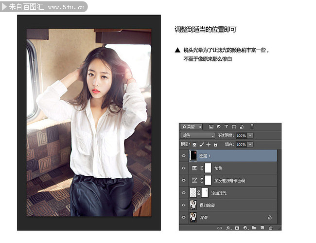The width and height of the screenshot is (316, 243).
Task: Click the add layer mask icon
Action: coord(237,227)
